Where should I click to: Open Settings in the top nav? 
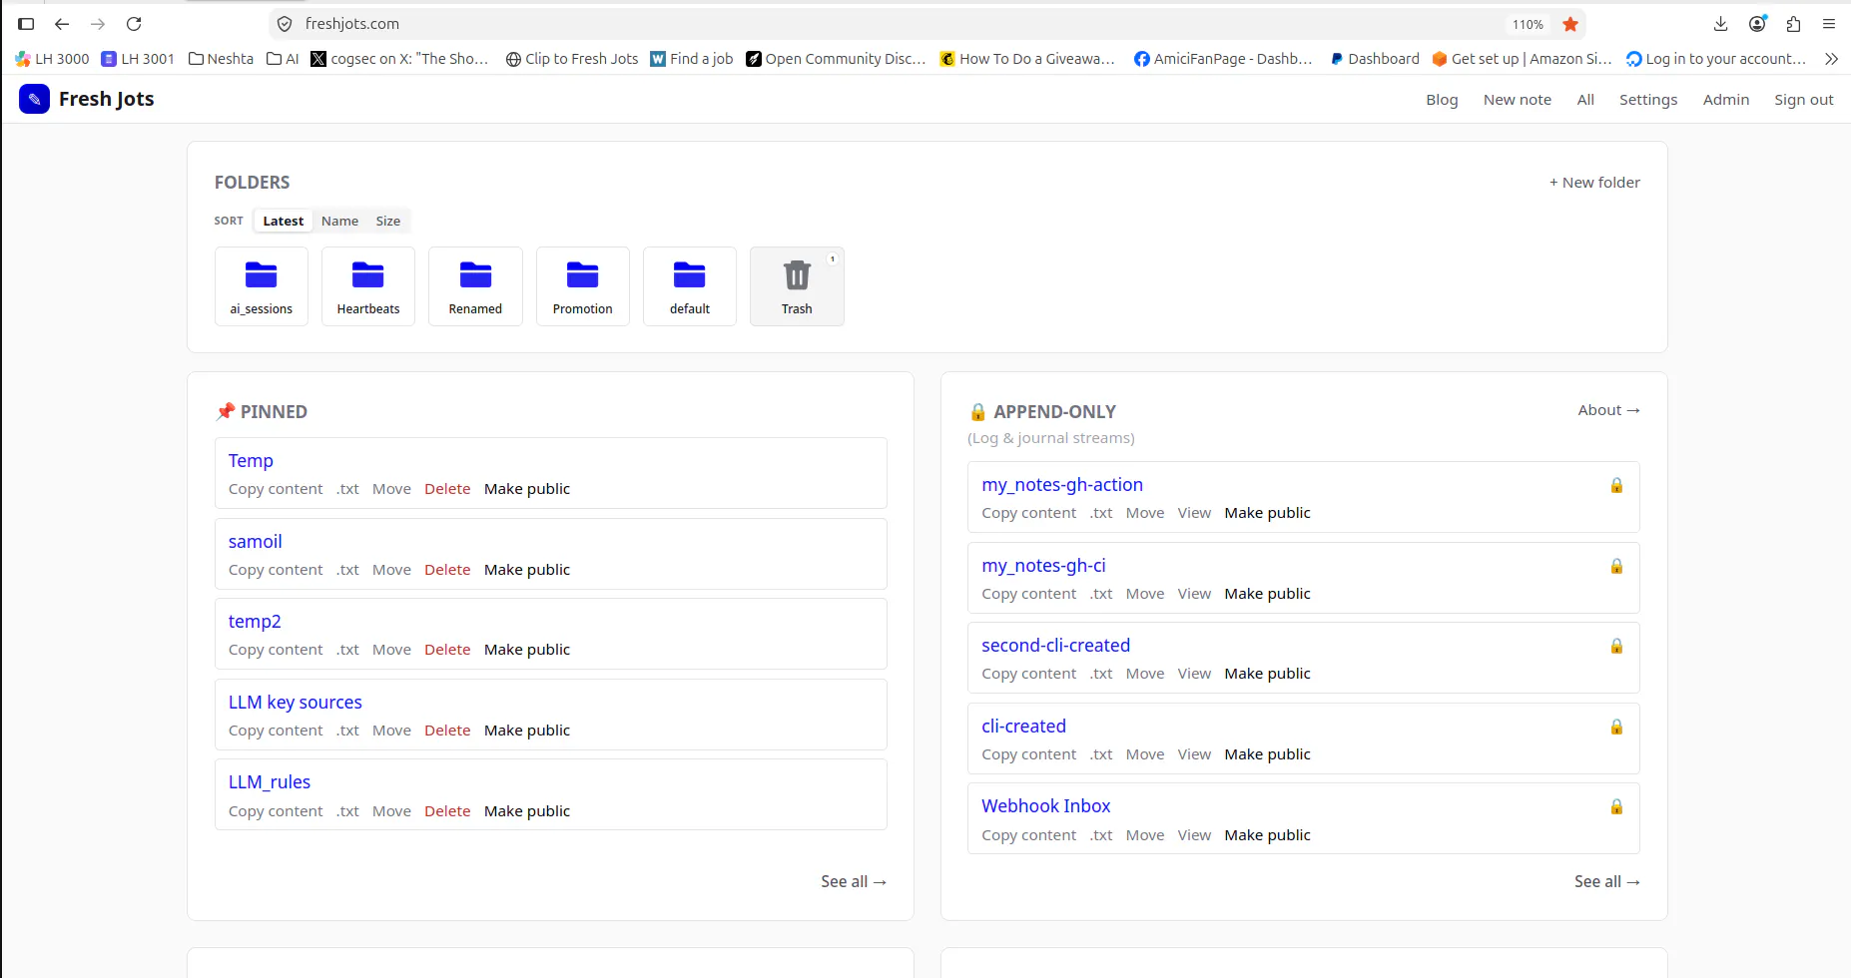(1648, 100)
